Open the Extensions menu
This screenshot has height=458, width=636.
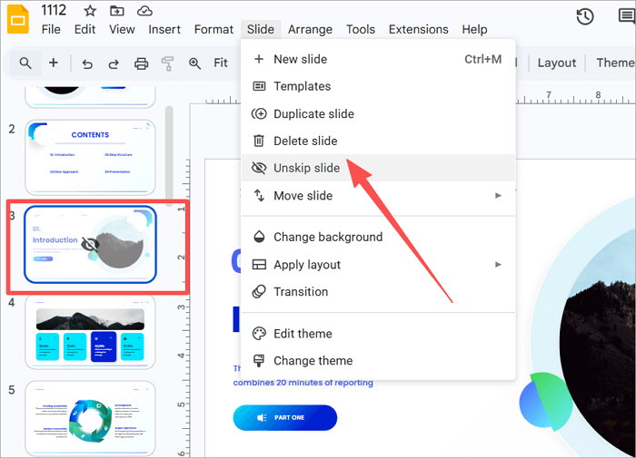pyautogui.click(x=418, y=29)
